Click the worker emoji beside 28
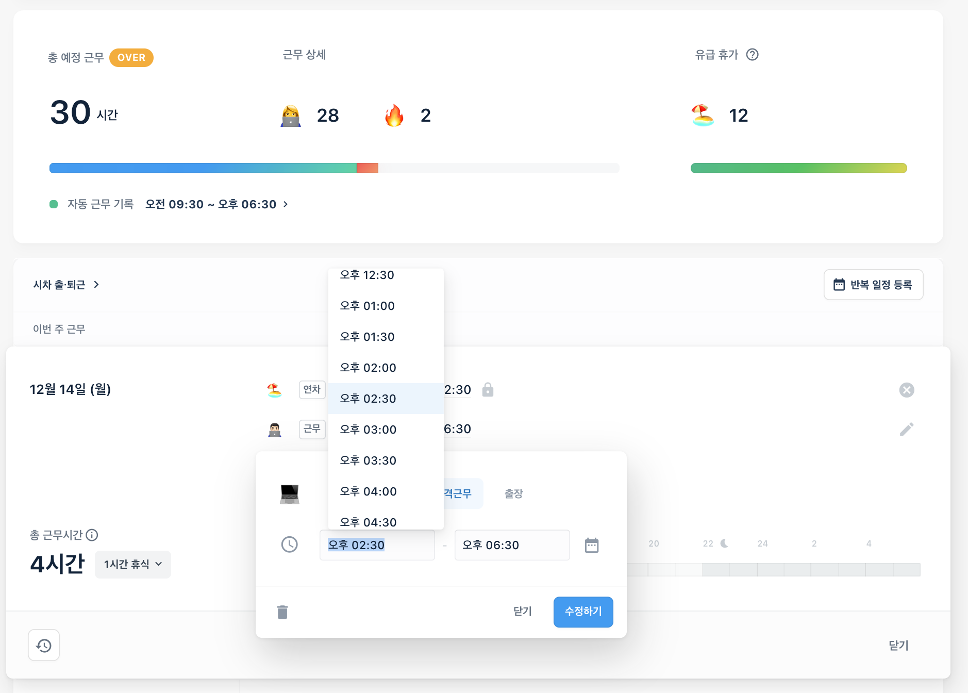968x693 pixels. tap(291, 115)
